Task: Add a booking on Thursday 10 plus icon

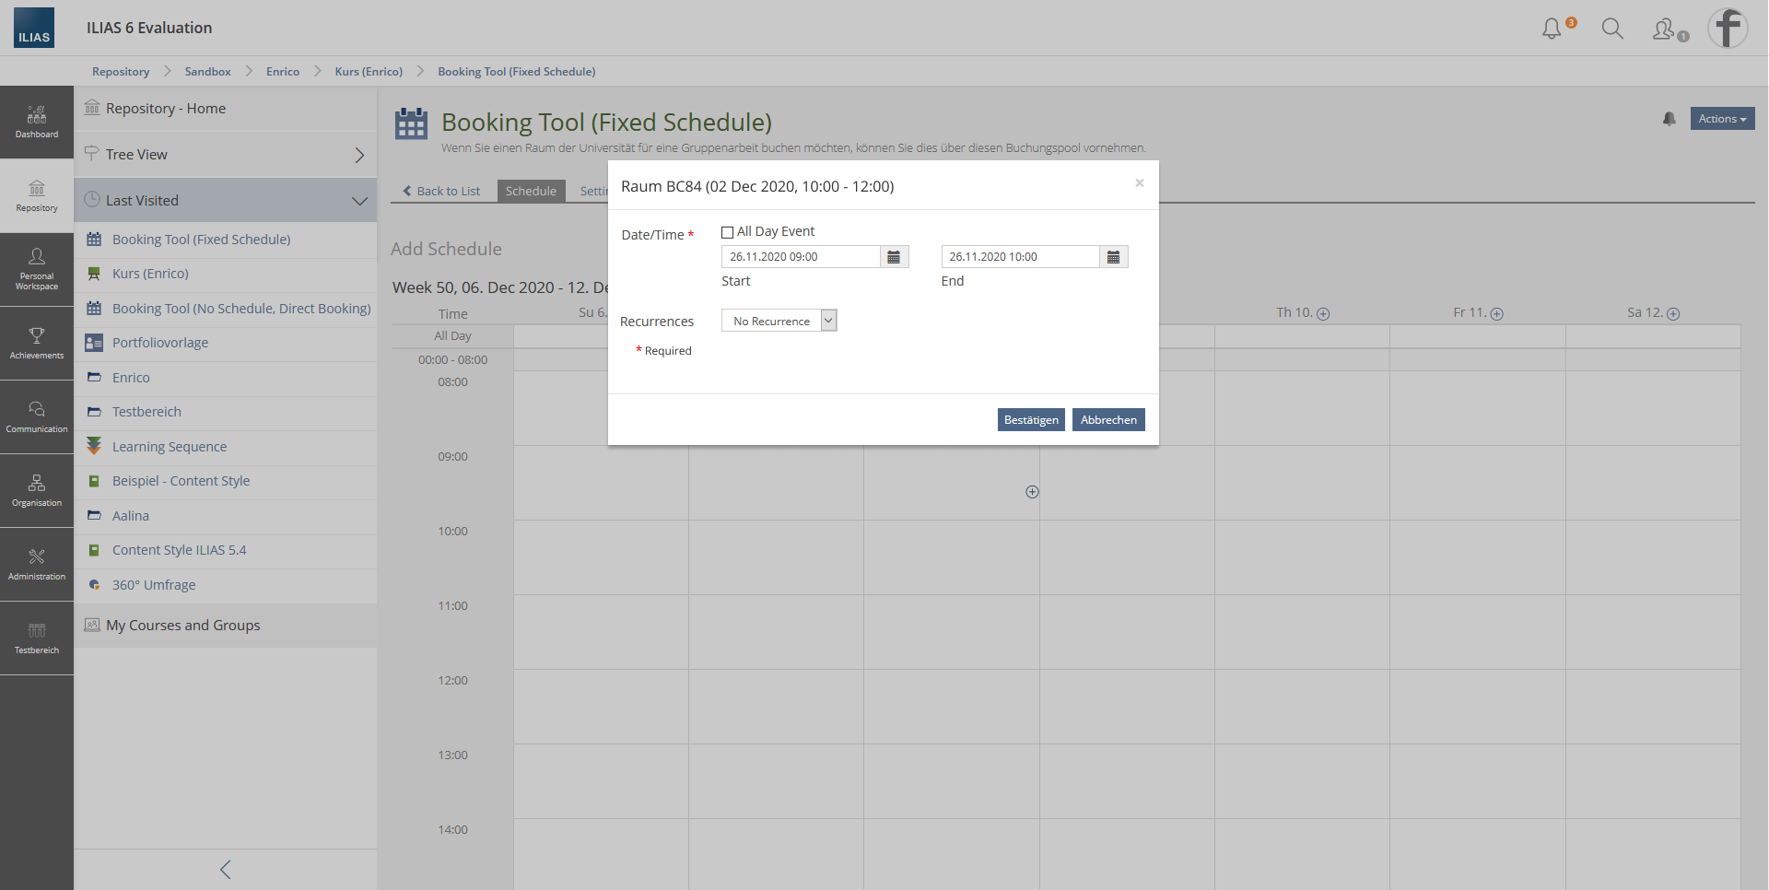Action: (1323, 314)
